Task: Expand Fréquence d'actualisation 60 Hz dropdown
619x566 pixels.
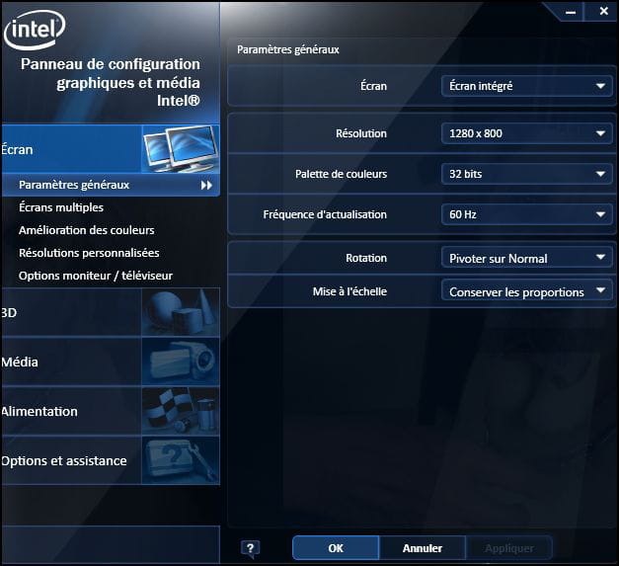Action: 526,214
